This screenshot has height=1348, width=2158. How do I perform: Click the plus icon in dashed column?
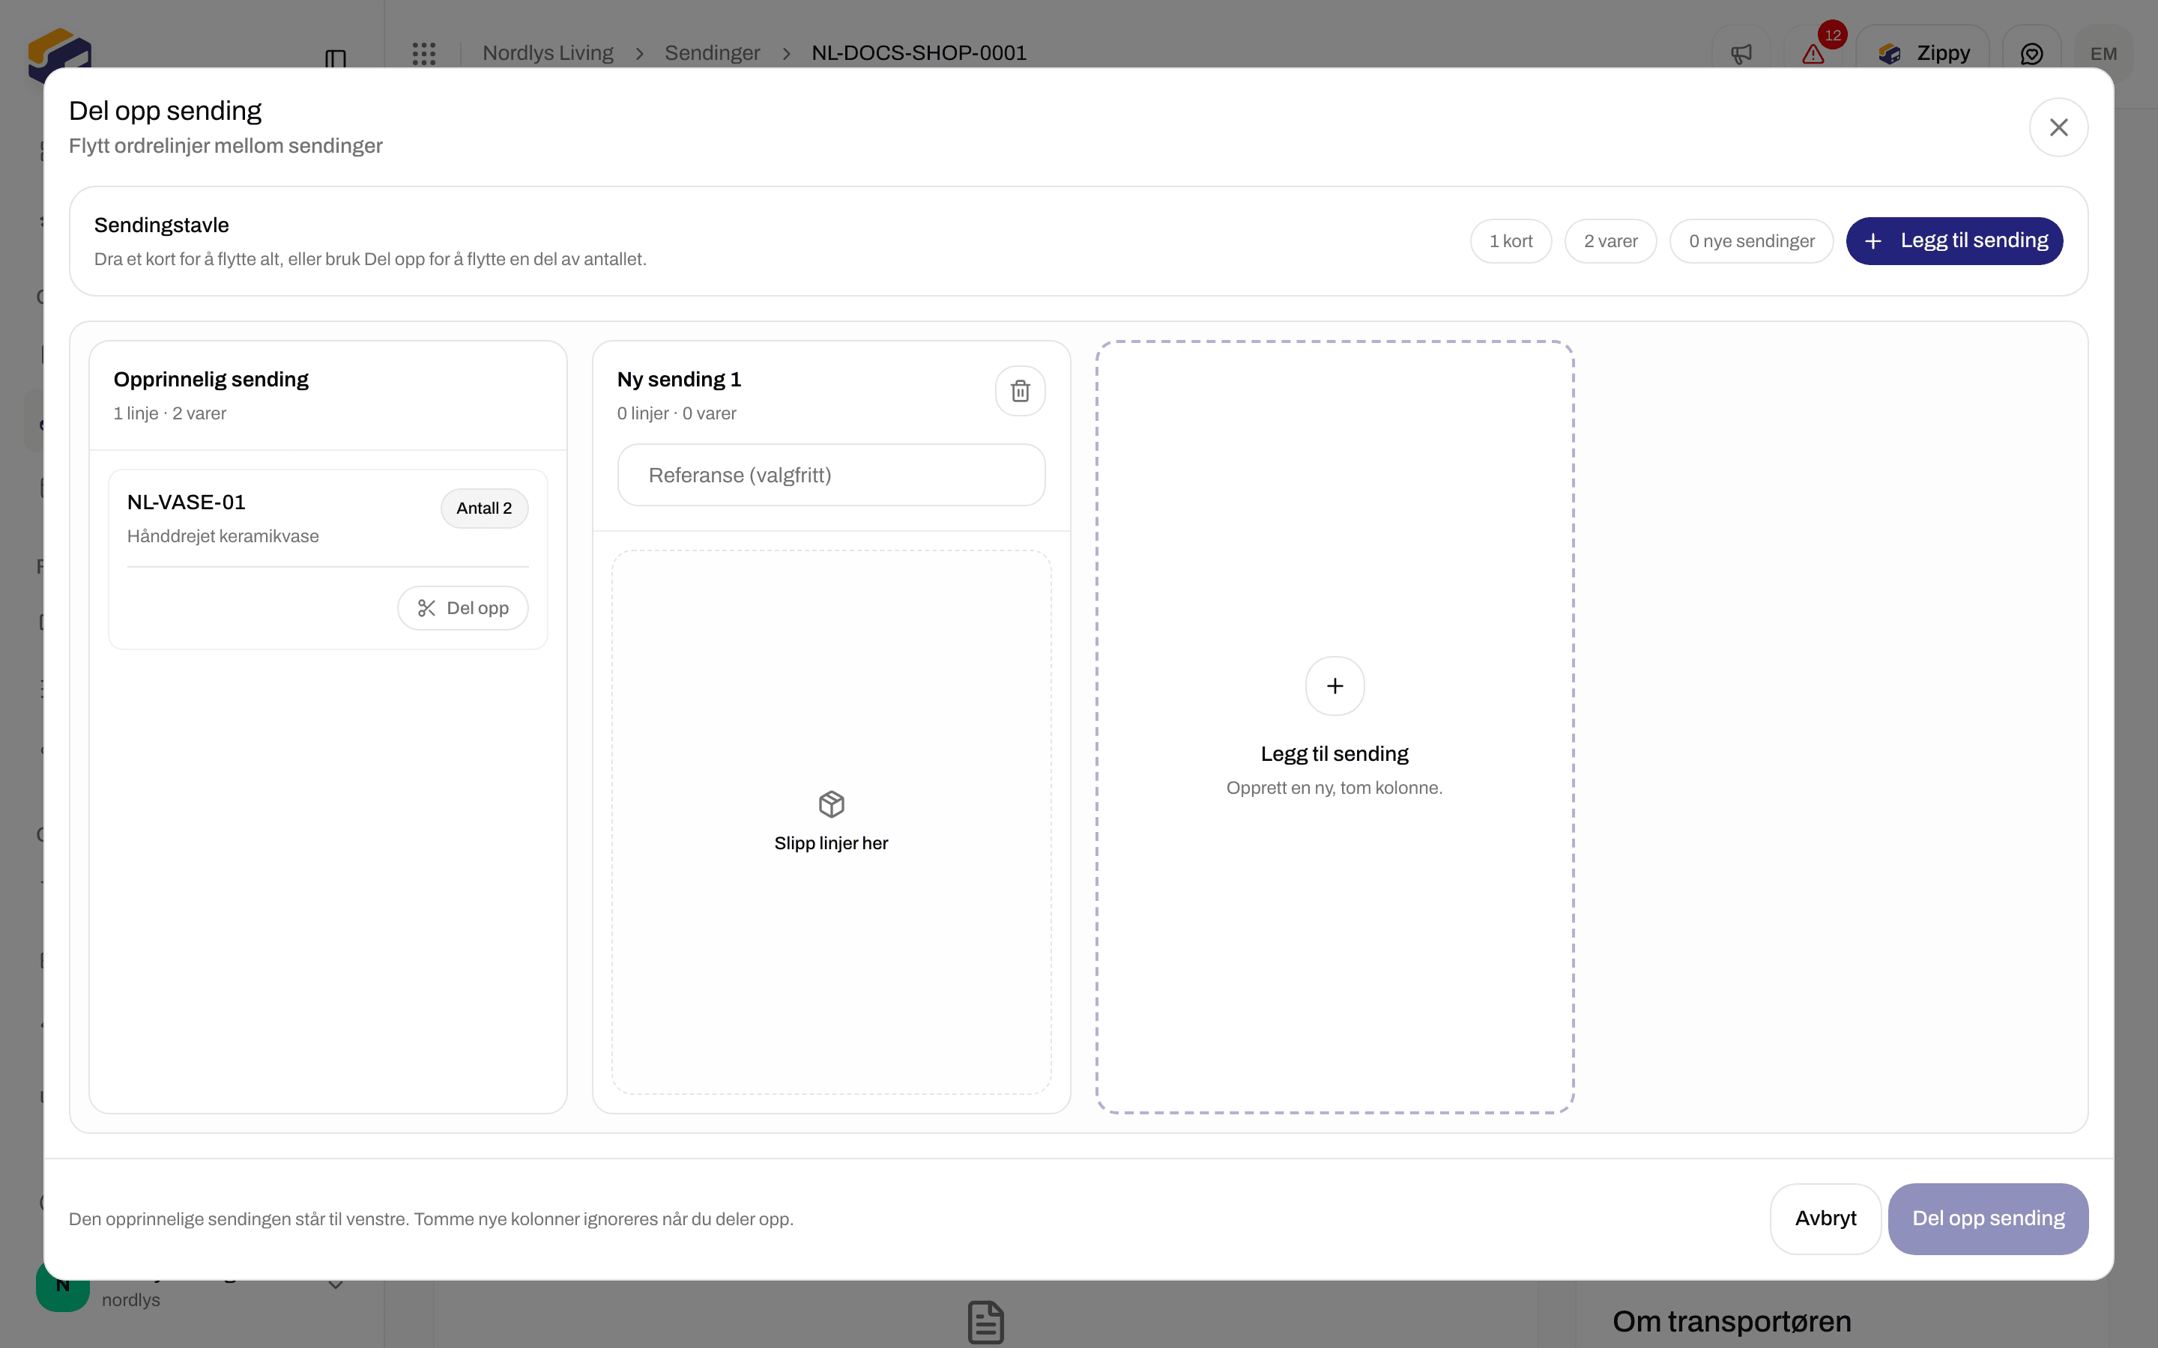(1335, 685)
